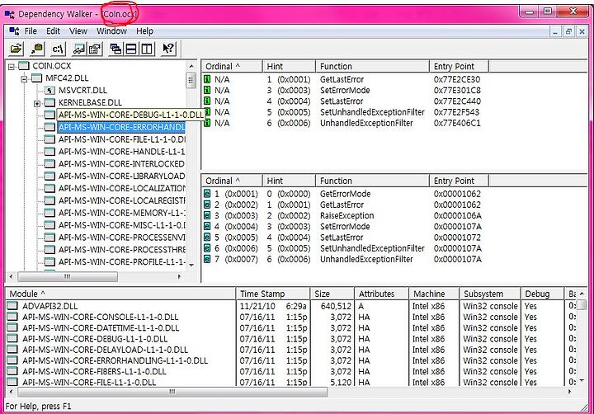
Task: Select MFC42.DLL in the dependency tree
Action: tap(67, 78)
